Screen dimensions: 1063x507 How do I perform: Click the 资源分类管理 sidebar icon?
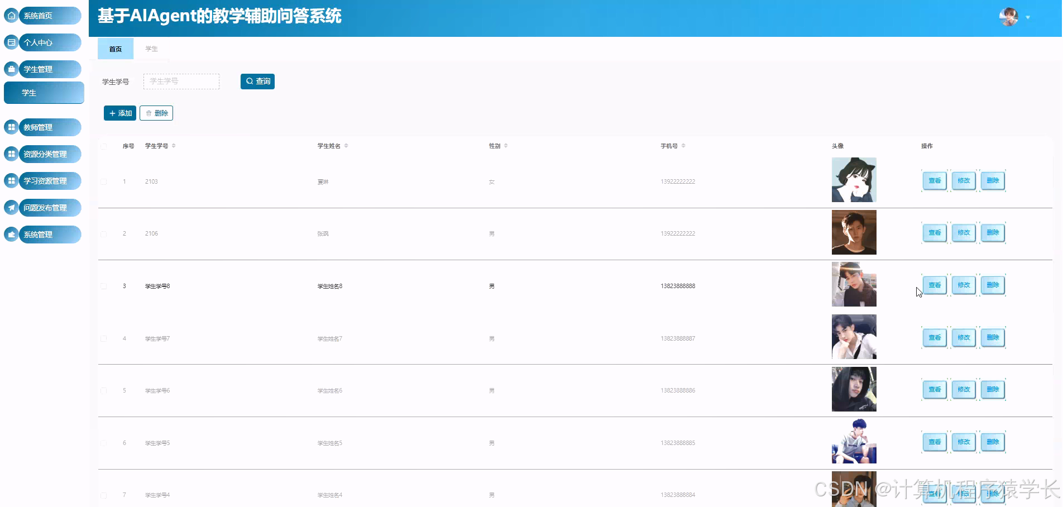pos(11,154)
